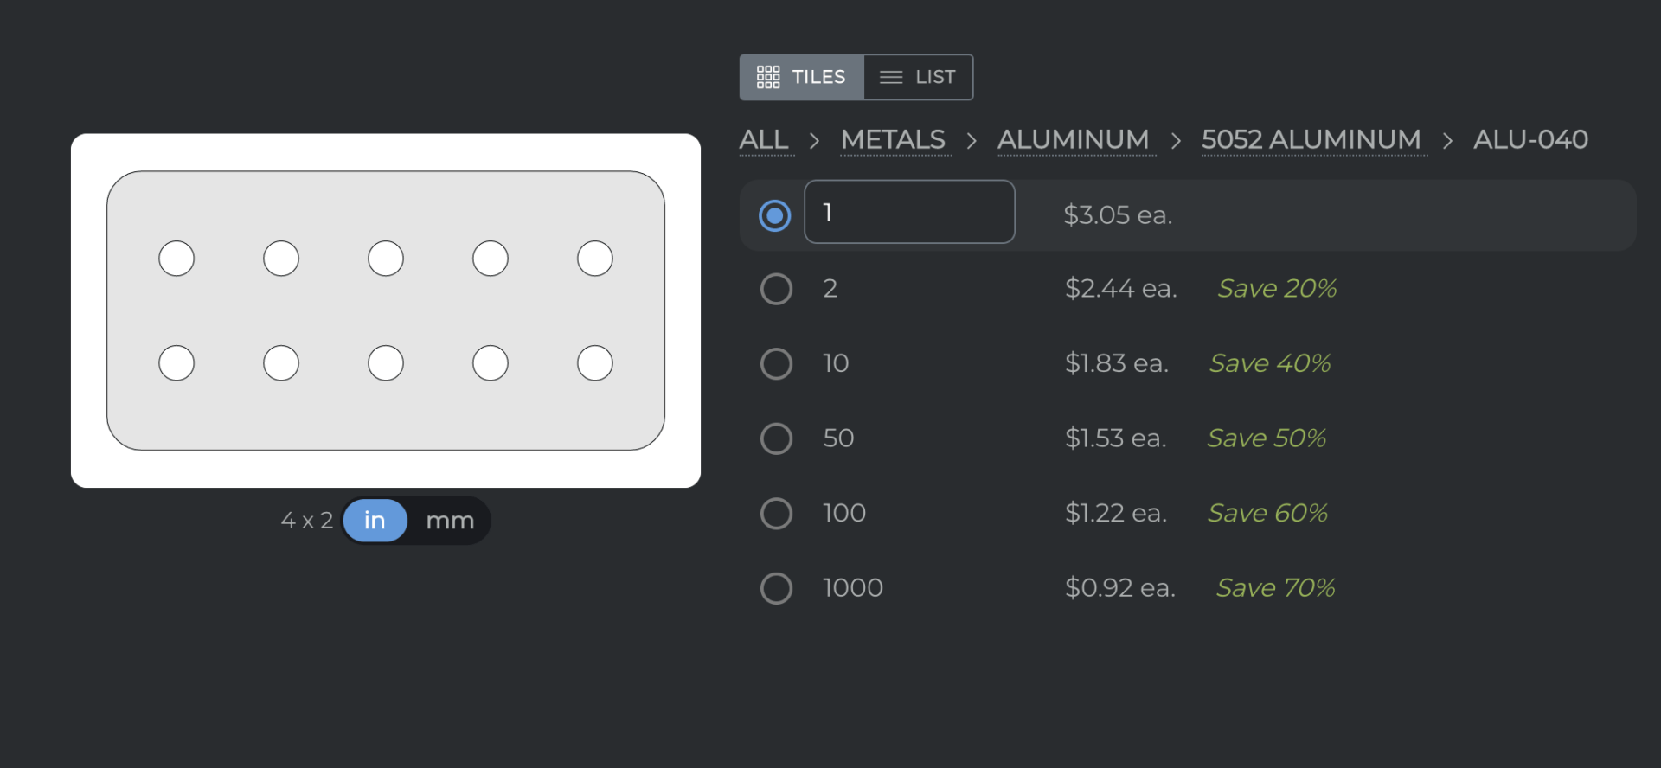
Task: Pick the 100 quantity radio button
Action: click(x=776, y=514)
